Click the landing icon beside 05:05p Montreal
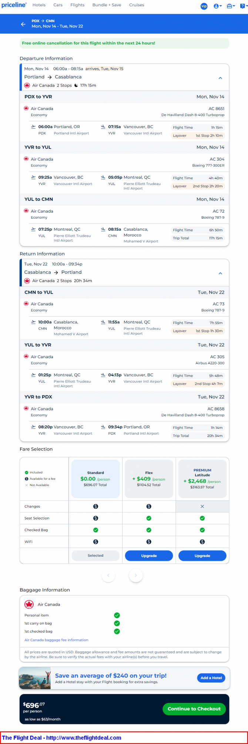248x744 pixels. (x=103, y=177)
